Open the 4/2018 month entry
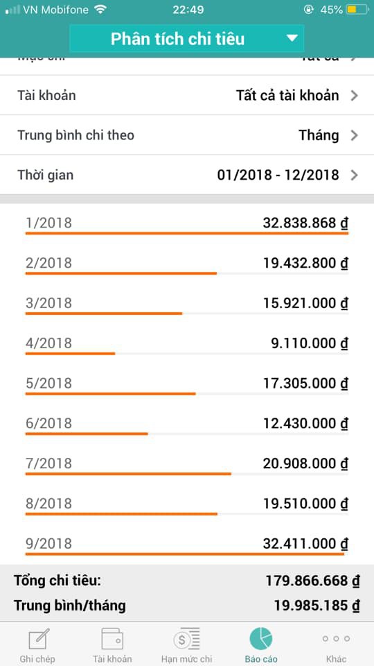The height and width of the screenshot is (666, 374). point(187,343)
